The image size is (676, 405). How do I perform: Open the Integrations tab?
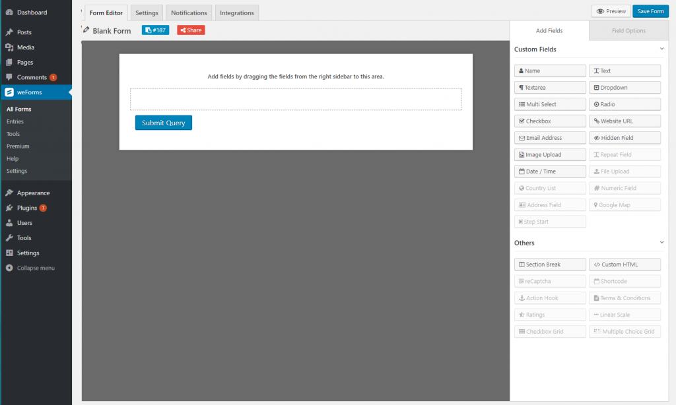pyautogui.click(x=236, y=12)
